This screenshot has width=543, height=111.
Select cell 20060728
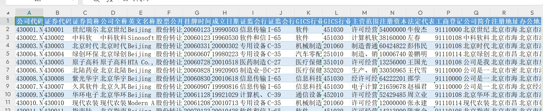tap(197, 62)
